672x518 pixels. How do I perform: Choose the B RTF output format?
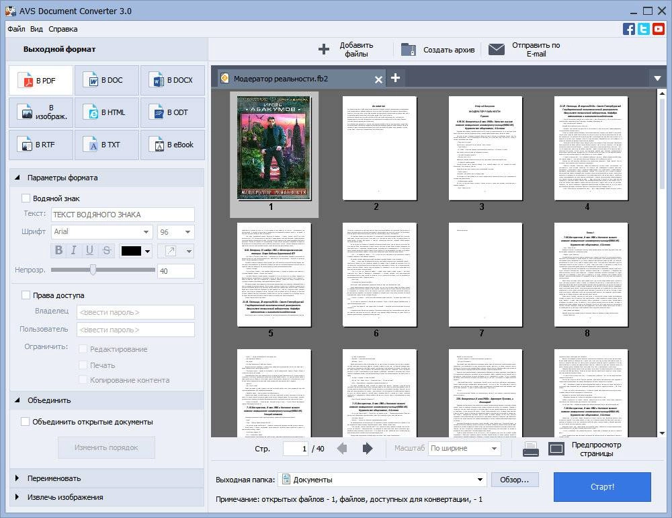pyautogui.click(x=41, y=145)
